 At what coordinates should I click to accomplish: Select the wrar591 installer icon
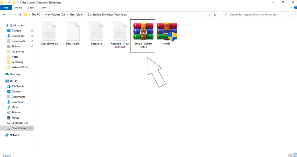coord(167,31)
